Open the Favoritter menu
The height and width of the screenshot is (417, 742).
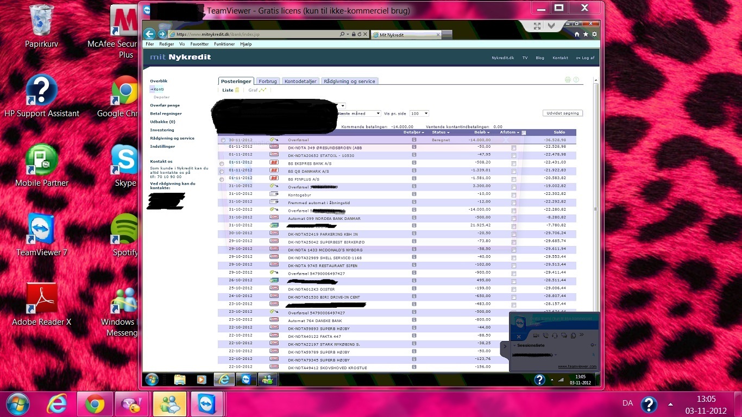point(199,44)
